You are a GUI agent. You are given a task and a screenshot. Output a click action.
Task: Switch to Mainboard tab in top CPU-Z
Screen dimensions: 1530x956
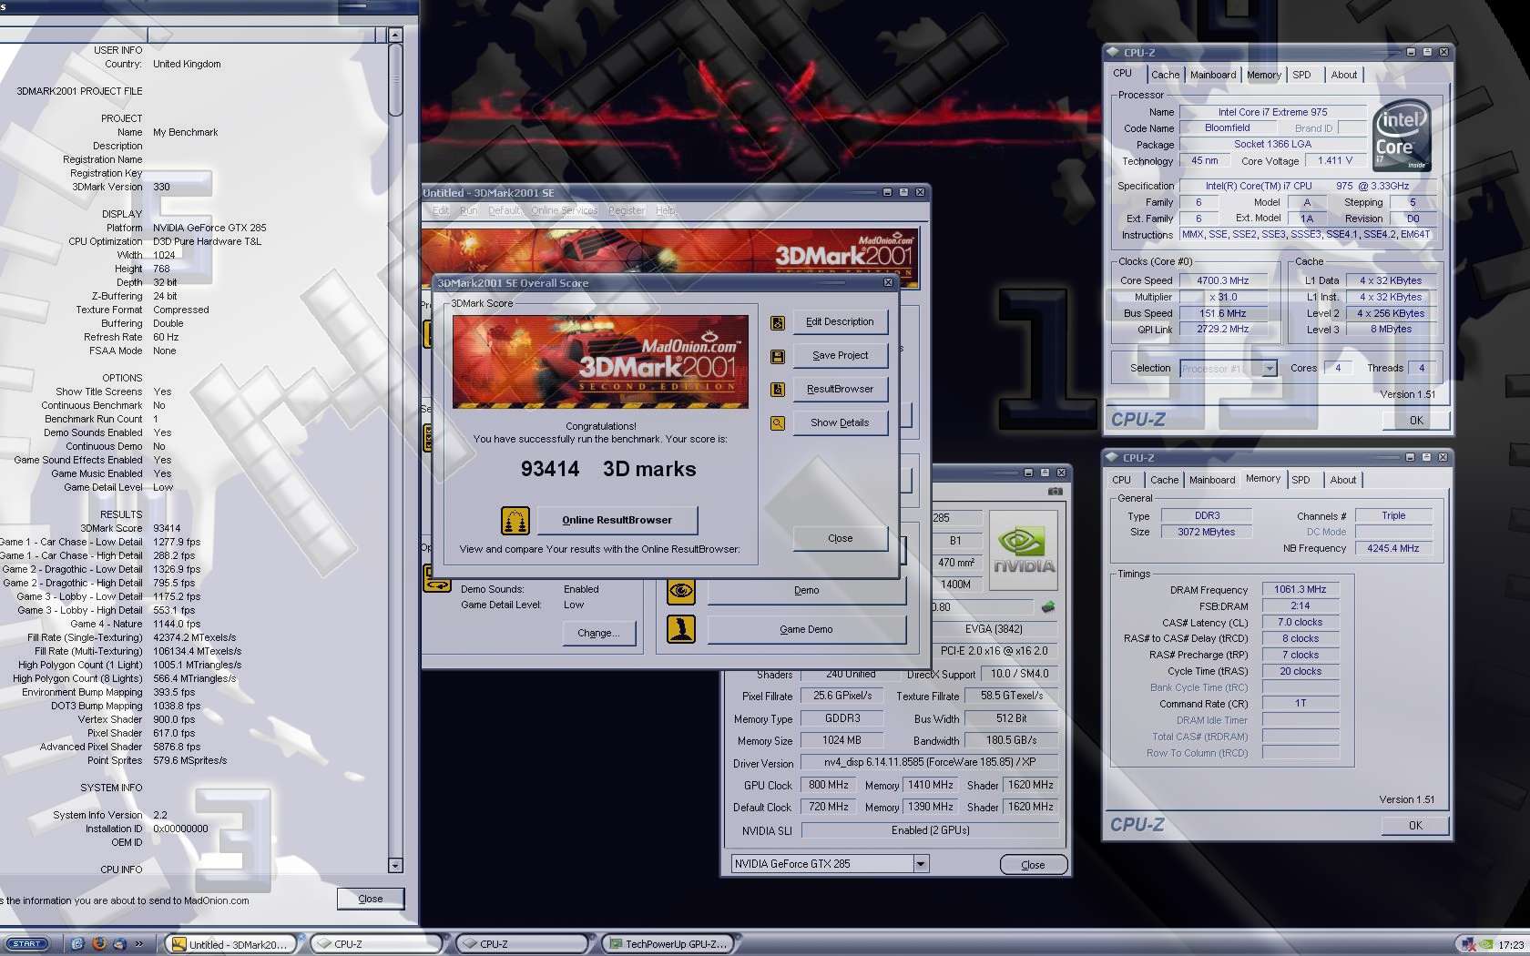click(x=1213, y=75)
